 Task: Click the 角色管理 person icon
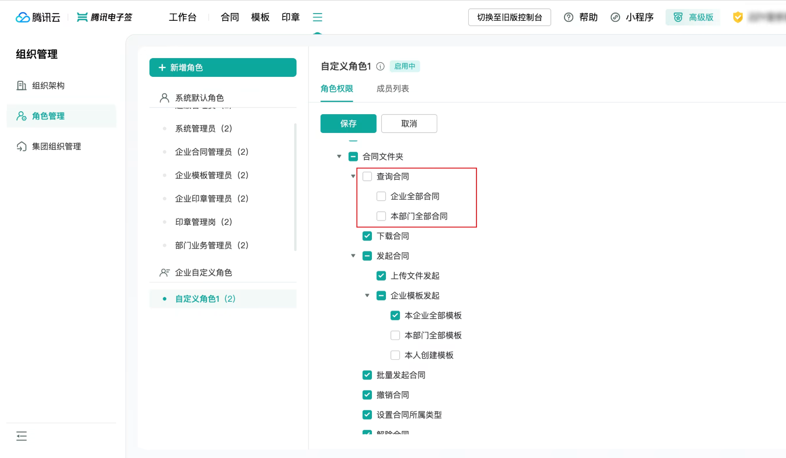[21, 116]
